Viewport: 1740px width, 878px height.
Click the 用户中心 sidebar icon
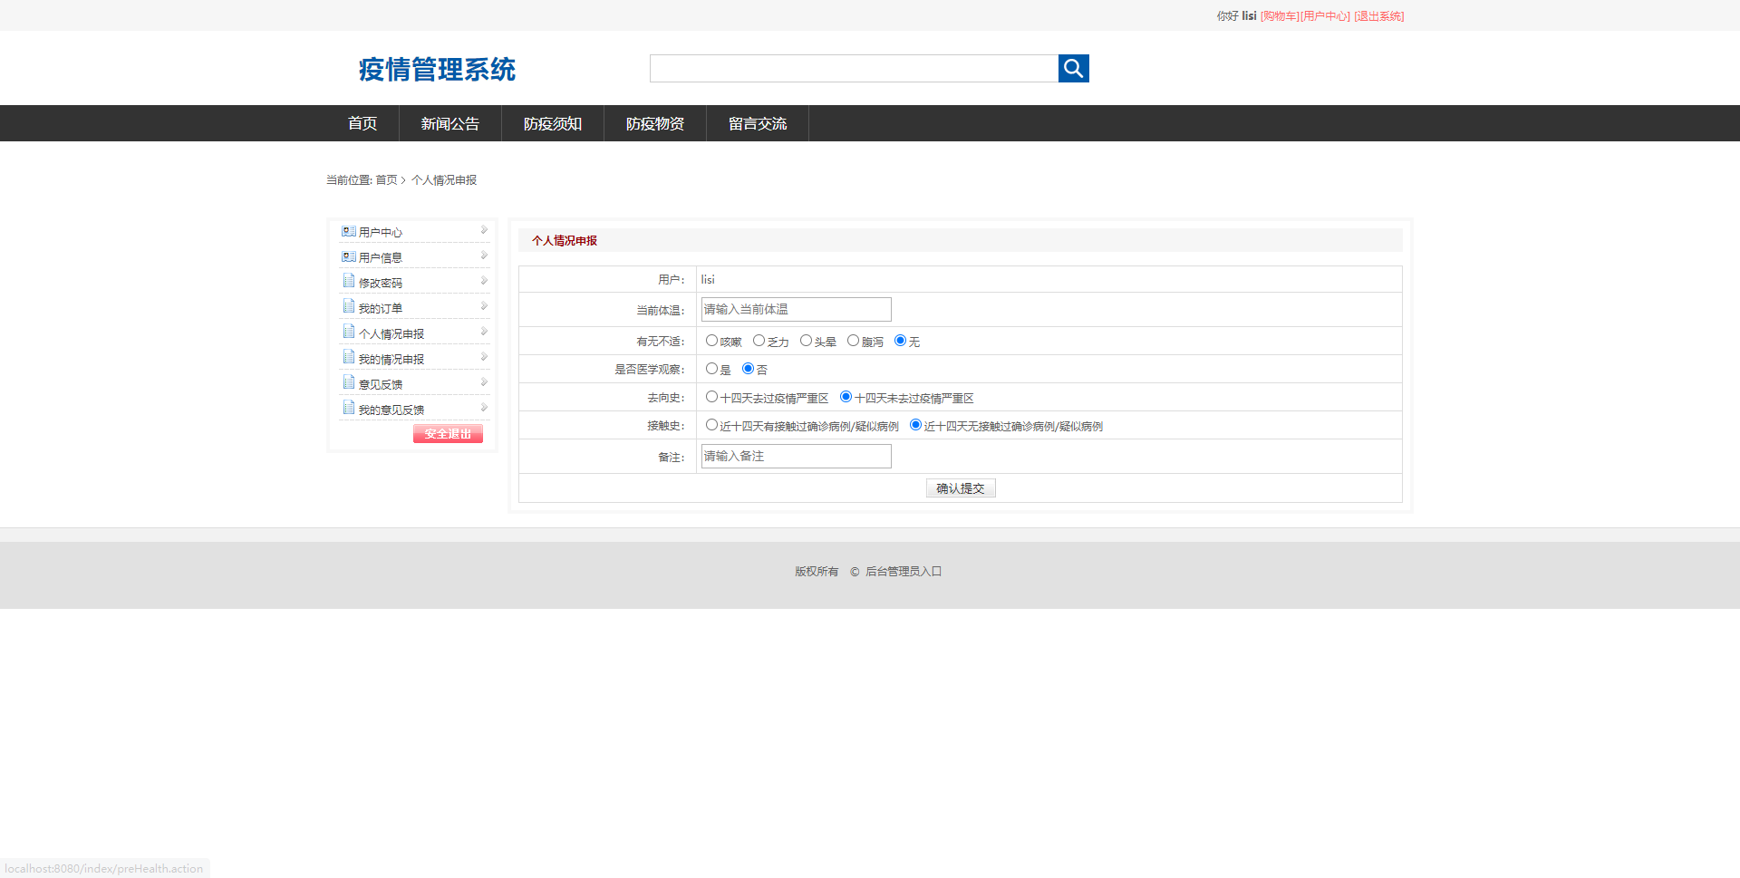click(348, 232)
